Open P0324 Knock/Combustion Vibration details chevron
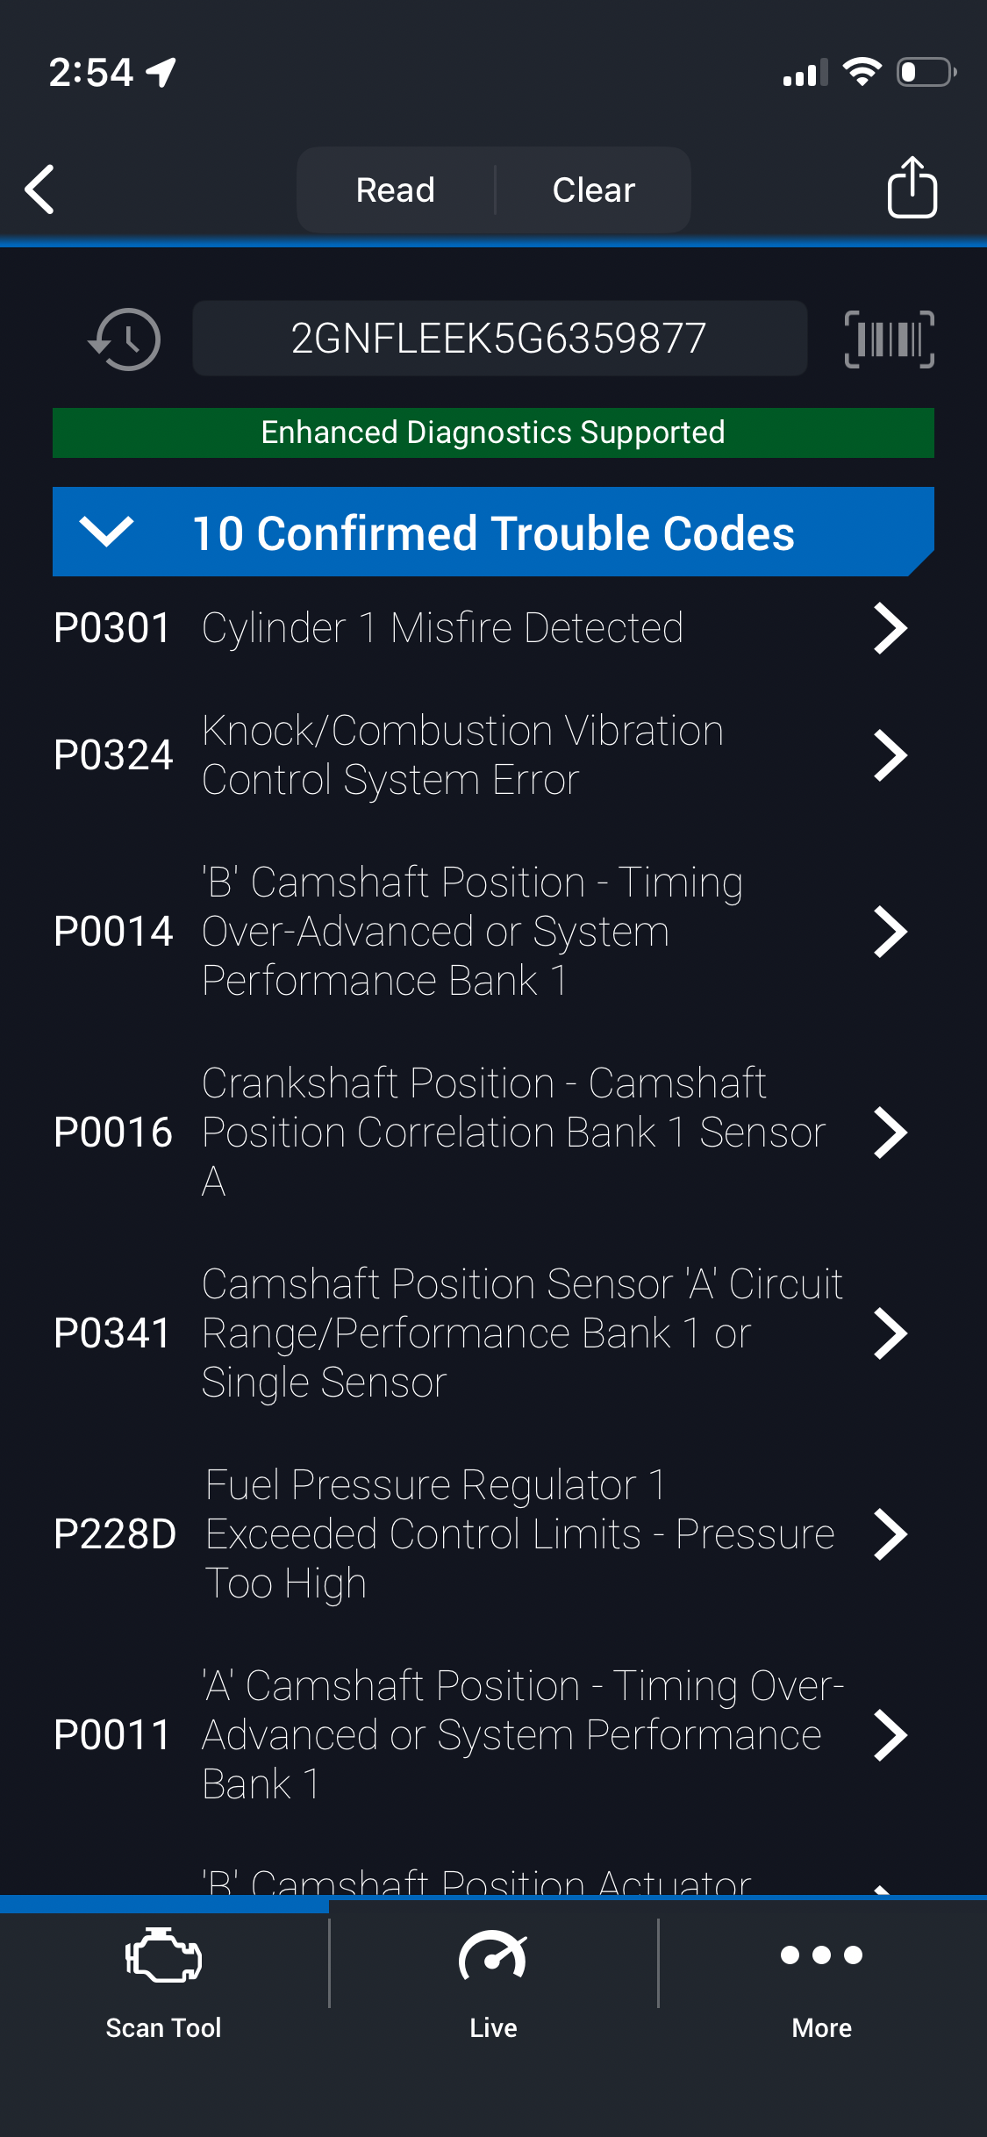Image resolution: width=987 pixels, height=2137 pixels. (890, 755)
